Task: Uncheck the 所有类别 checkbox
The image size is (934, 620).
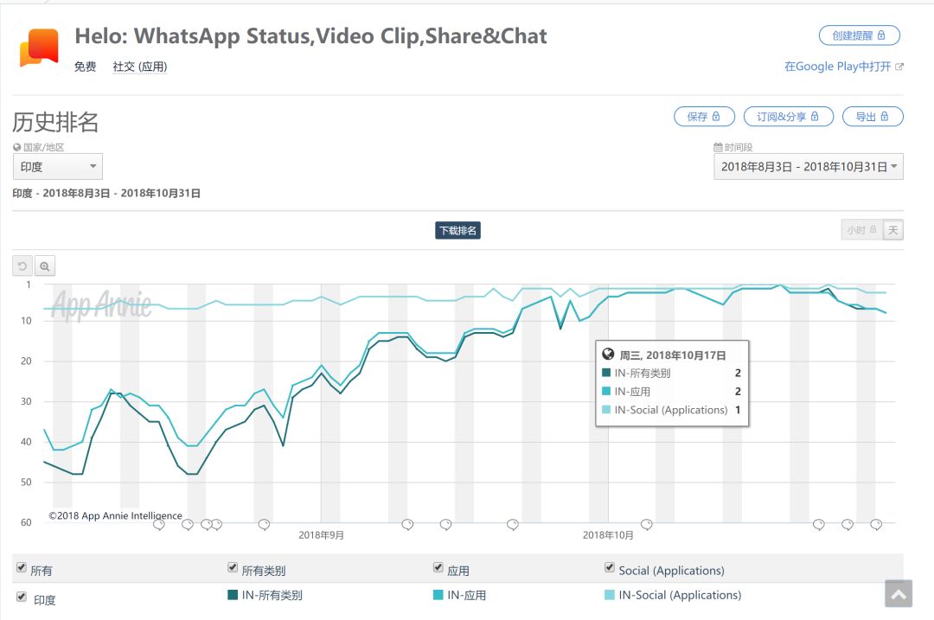Action: (233, 567)
